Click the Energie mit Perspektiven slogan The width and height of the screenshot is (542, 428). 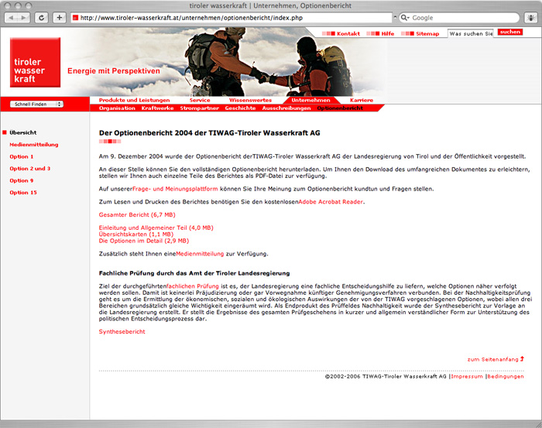114,70
